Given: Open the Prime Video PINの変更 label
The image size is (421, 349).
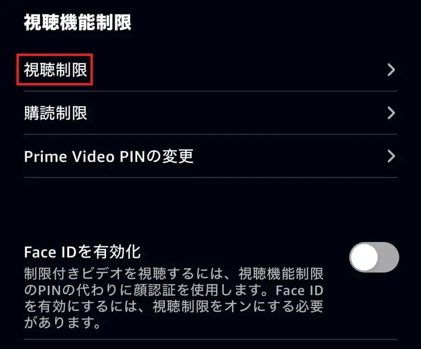Looking at the screenshot, I should tap(108, 156).
